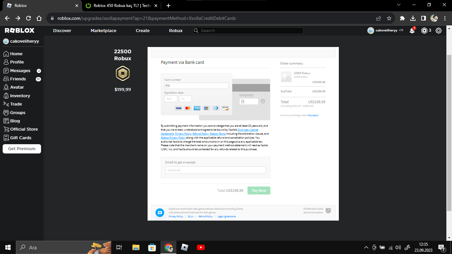The width and height of the screenshot is (452, 254).
Task: Open the Chrome profile avatar
Action: click(434, 18)
